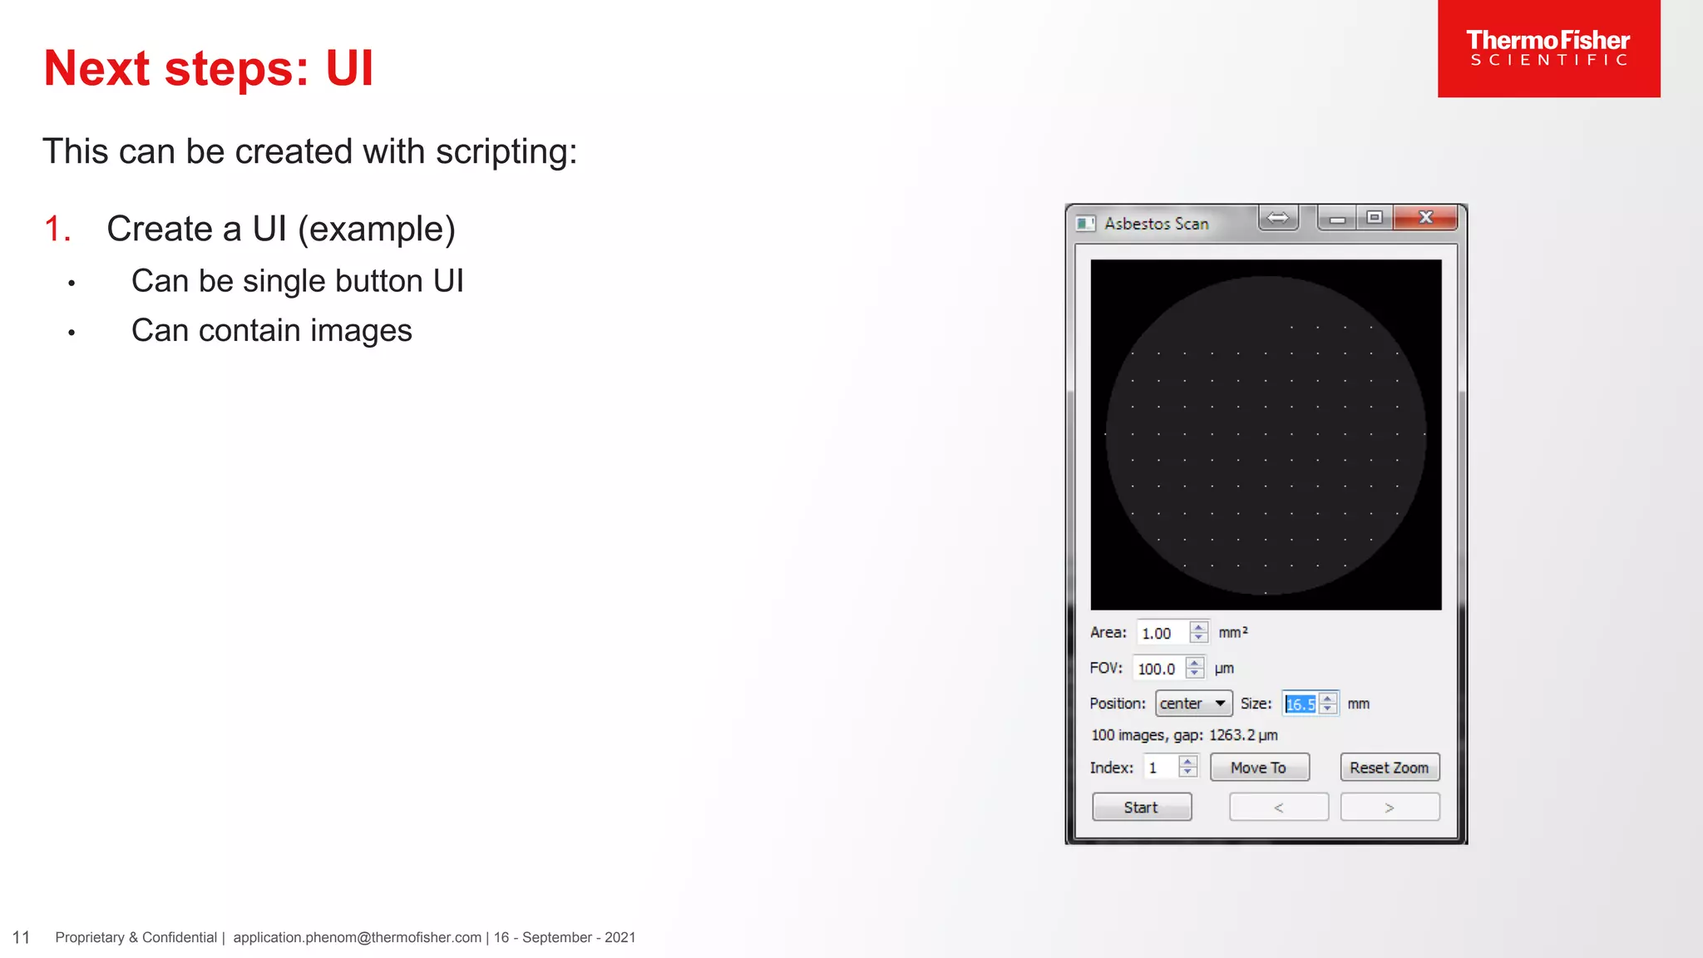1703x958 pixels.
Task: Click the 'Asbestos Scan' window title text
Action: tap(1157, 224)
